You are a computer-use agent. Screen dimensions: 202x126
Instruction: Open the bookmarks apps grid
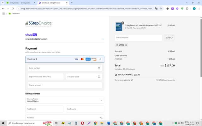coord(3,14)
